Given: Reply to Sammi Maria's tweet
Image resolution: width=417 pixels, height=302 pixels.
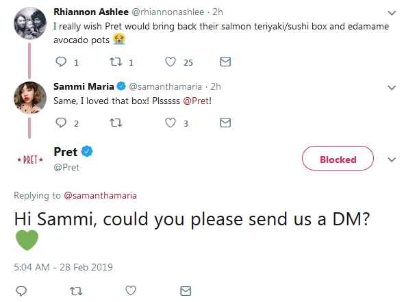Looking at the screenshot, I should coord(60,123).
